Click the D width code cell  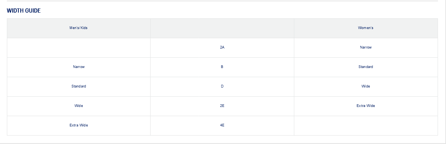222,86
